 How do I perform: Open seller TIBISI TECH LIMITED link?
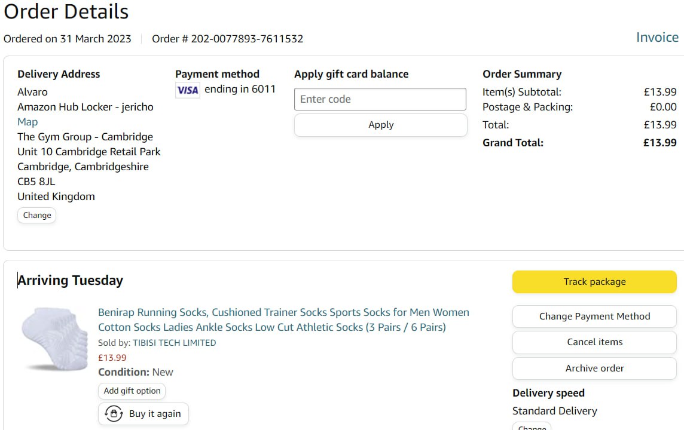(x=174, y=343)
